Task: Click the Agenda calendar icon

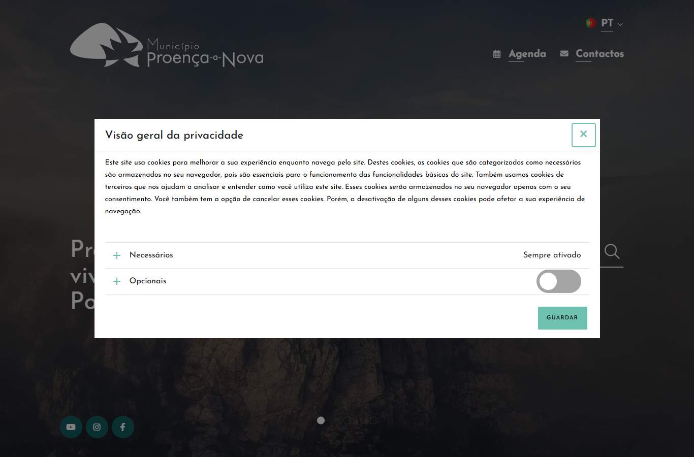Action: pos(497,54)
